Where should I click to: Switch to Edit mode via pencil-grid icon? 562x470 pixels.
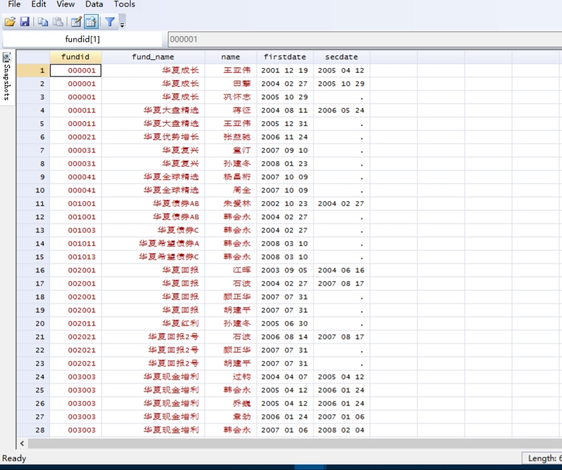(77, 22)
